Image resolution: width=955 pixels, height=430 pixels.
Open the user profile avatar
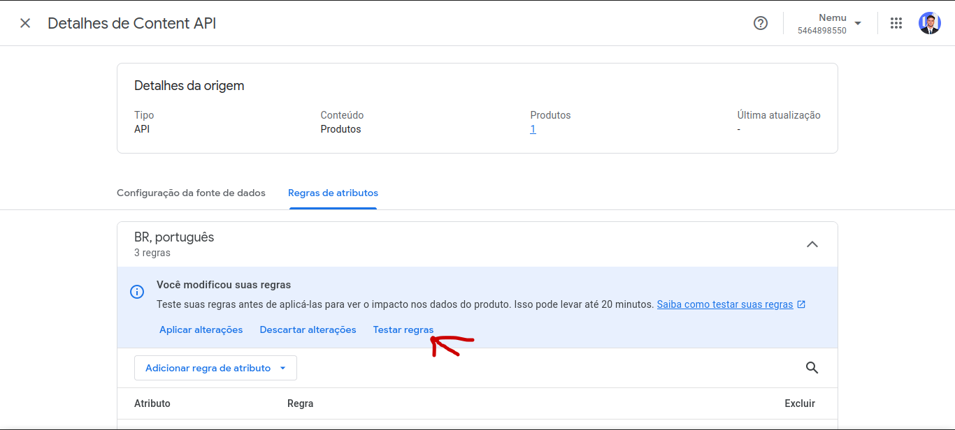(x=930, y=23)
